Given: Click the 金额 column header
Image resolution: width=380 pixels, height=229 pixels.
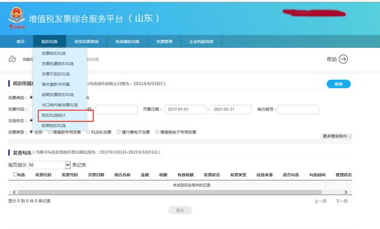Looking at the screenshot, I should 145,175.
